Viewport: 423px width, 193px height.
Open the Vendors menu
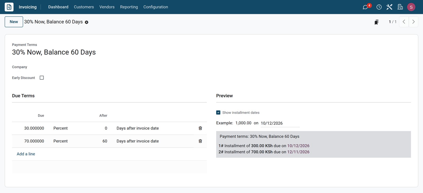click(107, 7)
